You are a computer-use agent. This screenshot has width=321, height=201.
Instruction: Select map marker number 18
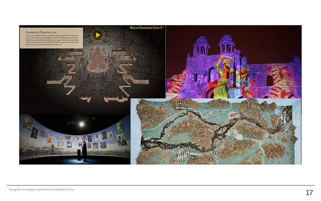[x=187, y=152]
